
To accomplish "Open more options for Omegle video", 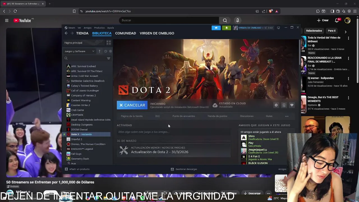I will pyautogui.click(x=348, y=98).
